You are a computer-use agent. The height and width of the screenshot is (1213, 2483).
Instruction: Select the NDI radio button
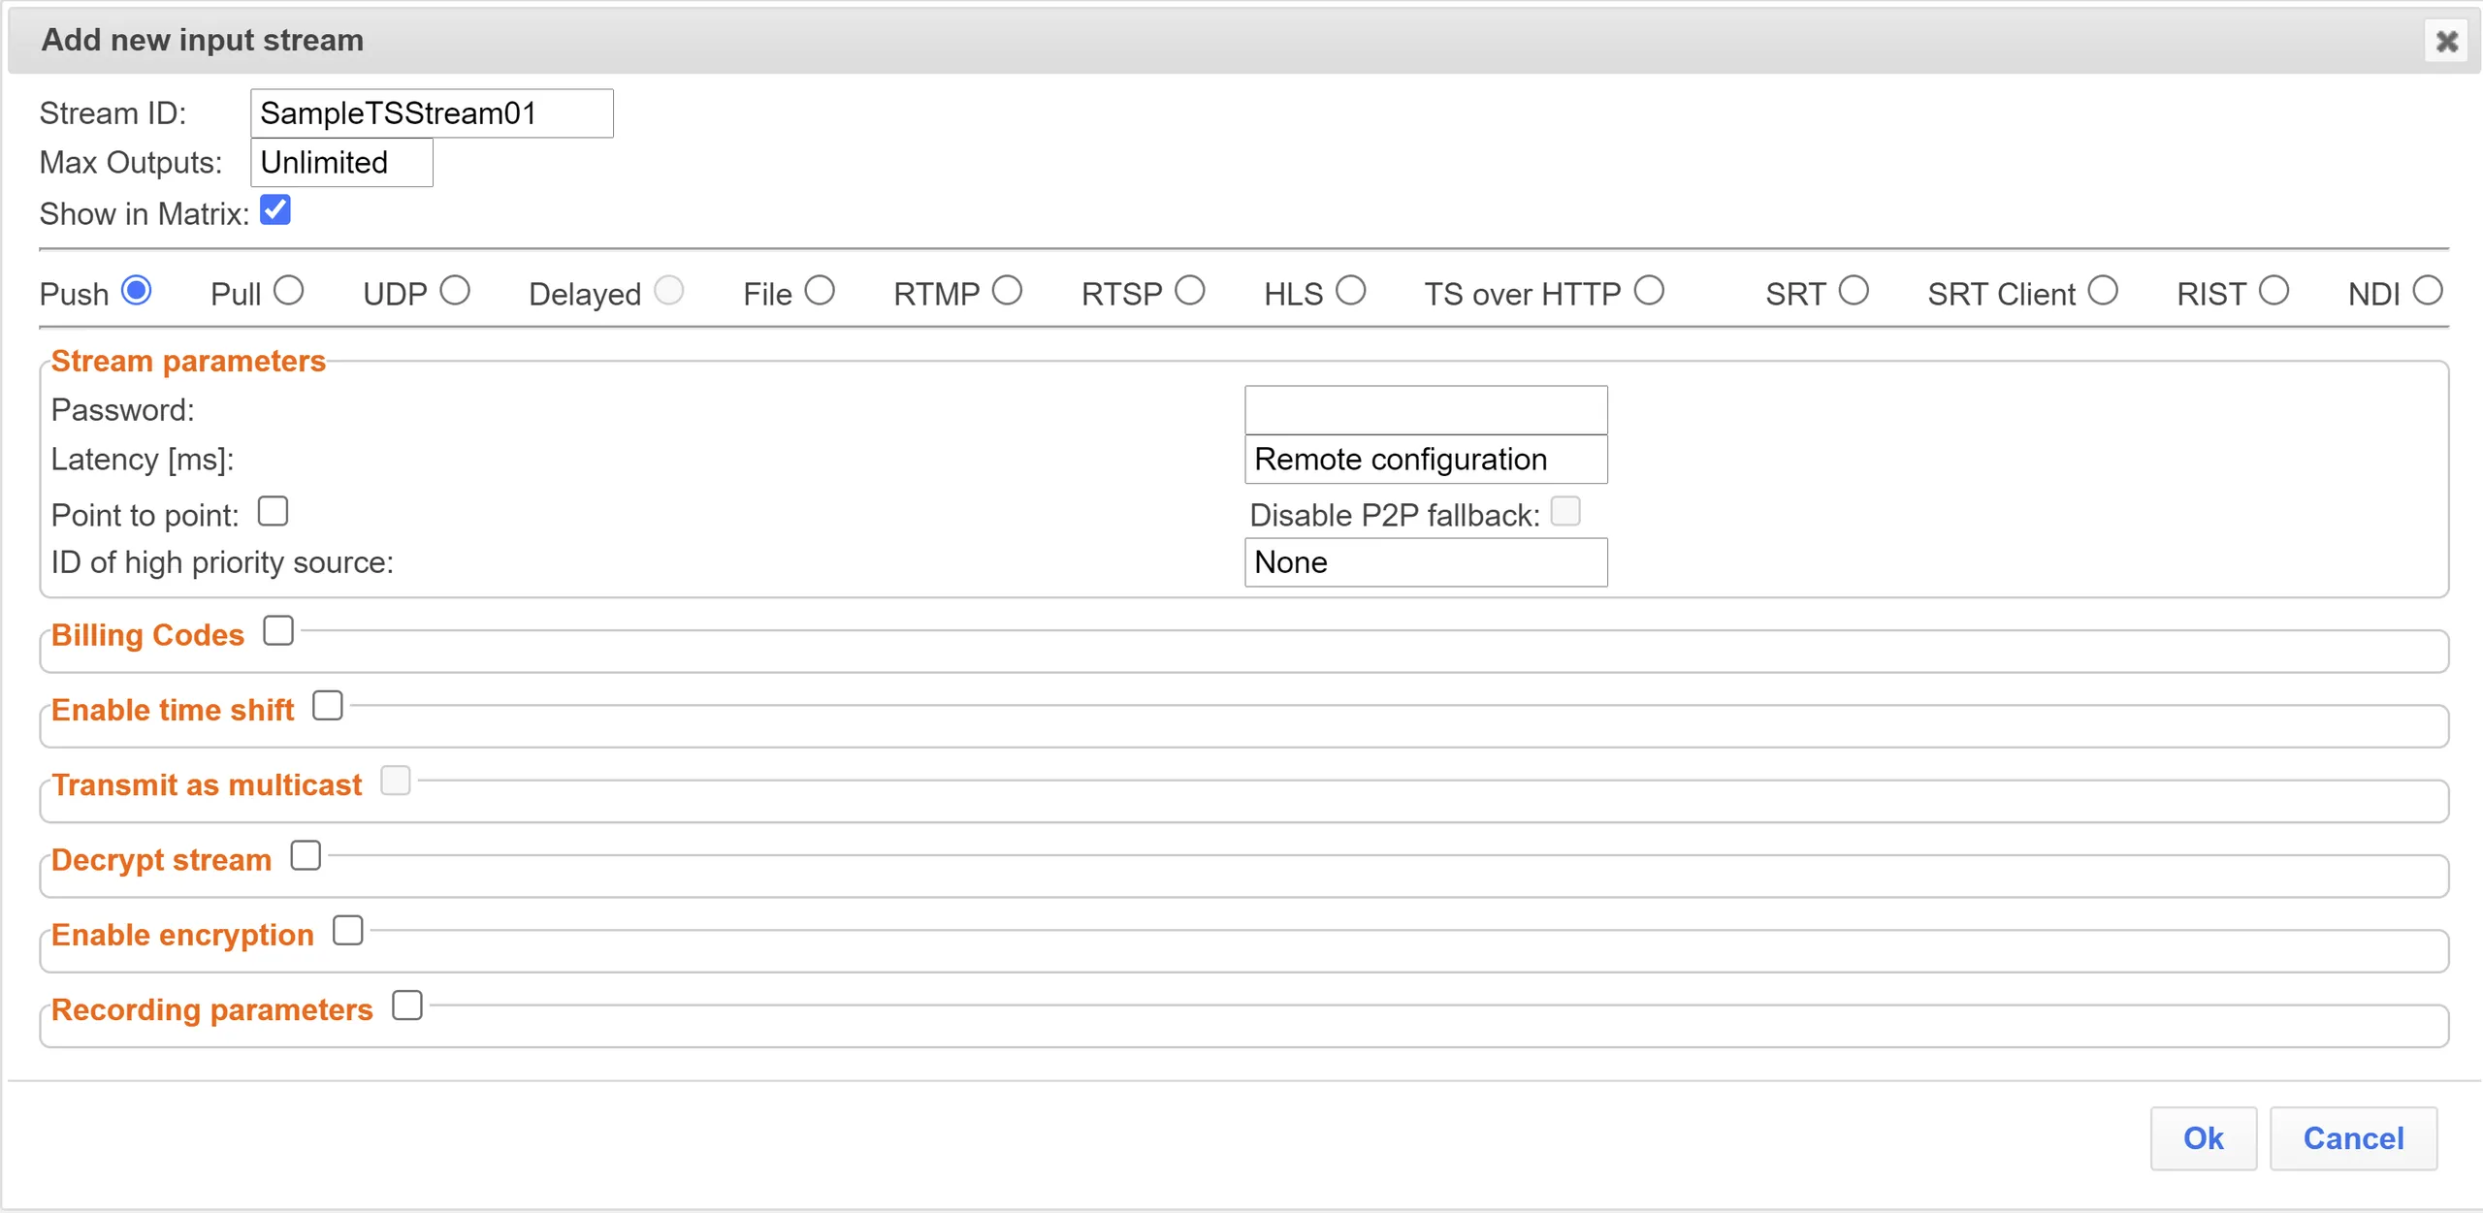coord(2427,291)
